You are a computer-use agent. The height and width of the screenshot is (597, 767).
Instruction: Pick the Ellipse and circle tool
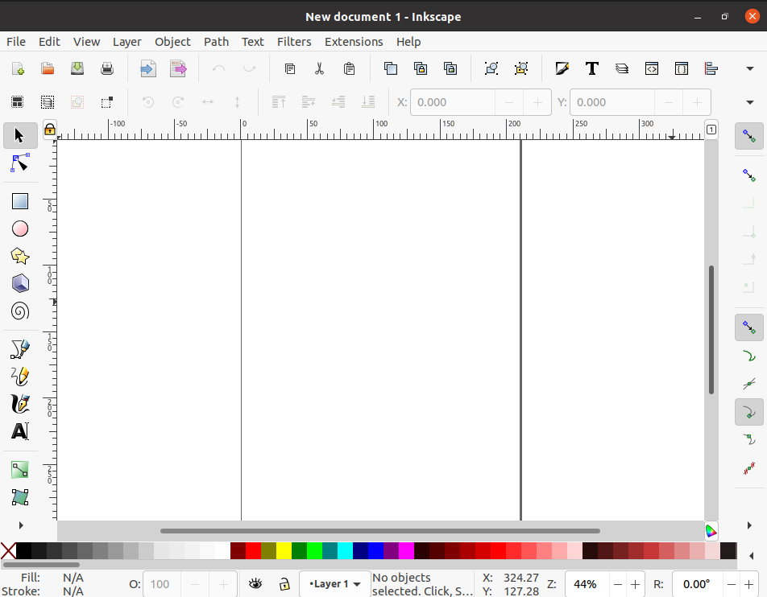click(x=19, y=229)
